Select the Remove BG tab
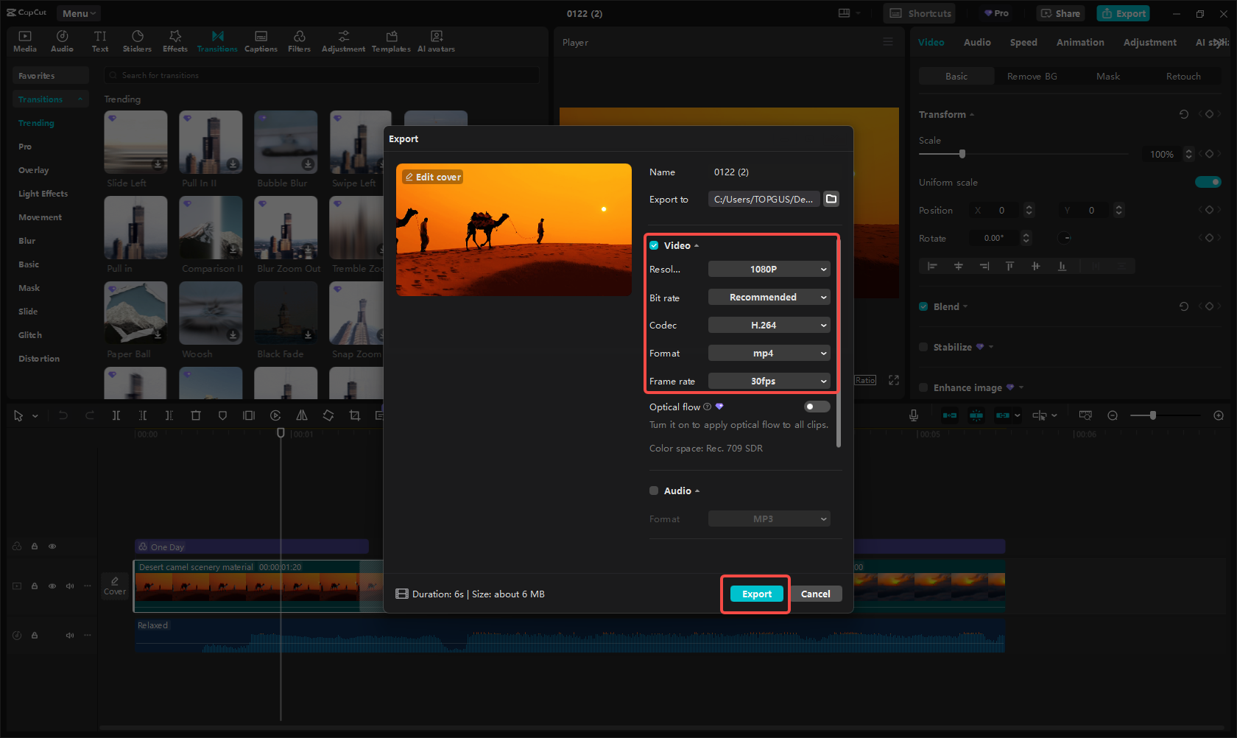Screen dimensions: 1237x738 click(1032, 77)
